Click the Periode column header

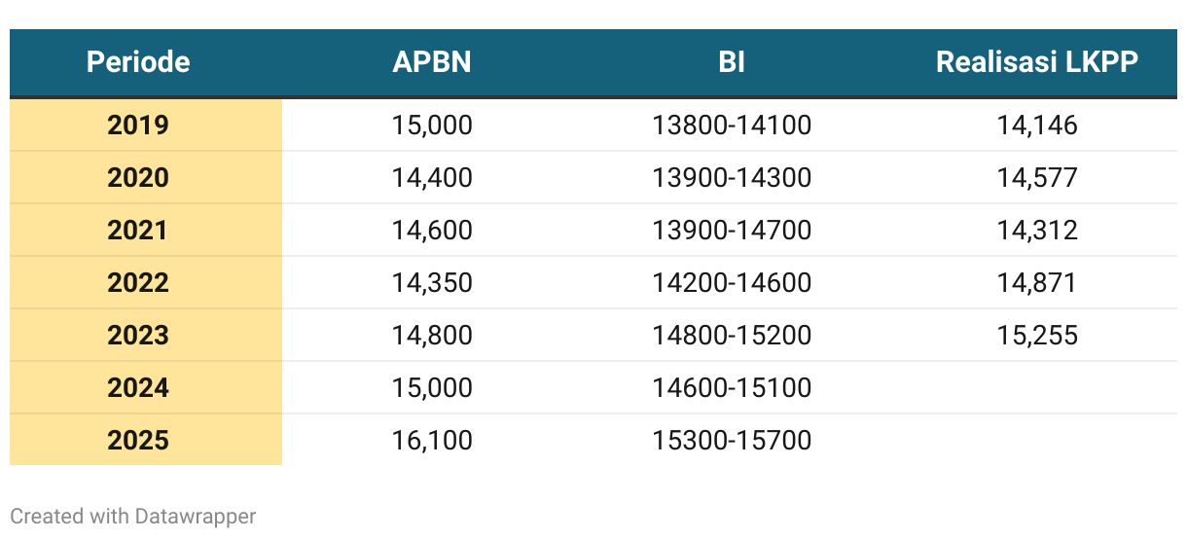click(138, 62)
